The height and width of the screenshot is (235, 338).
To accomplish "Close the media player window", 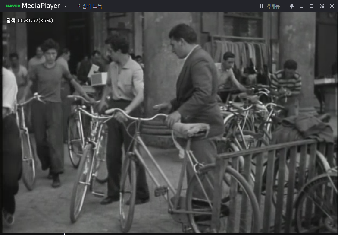I will pyautogui.click(x=332, y=6).
